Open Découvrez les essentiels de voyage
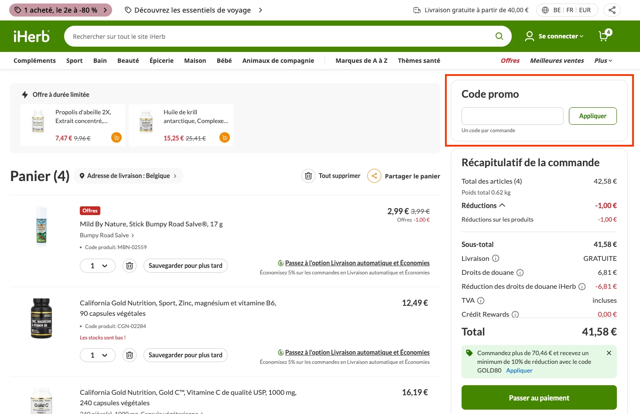640x414 pixels. [x=193, y=10]
